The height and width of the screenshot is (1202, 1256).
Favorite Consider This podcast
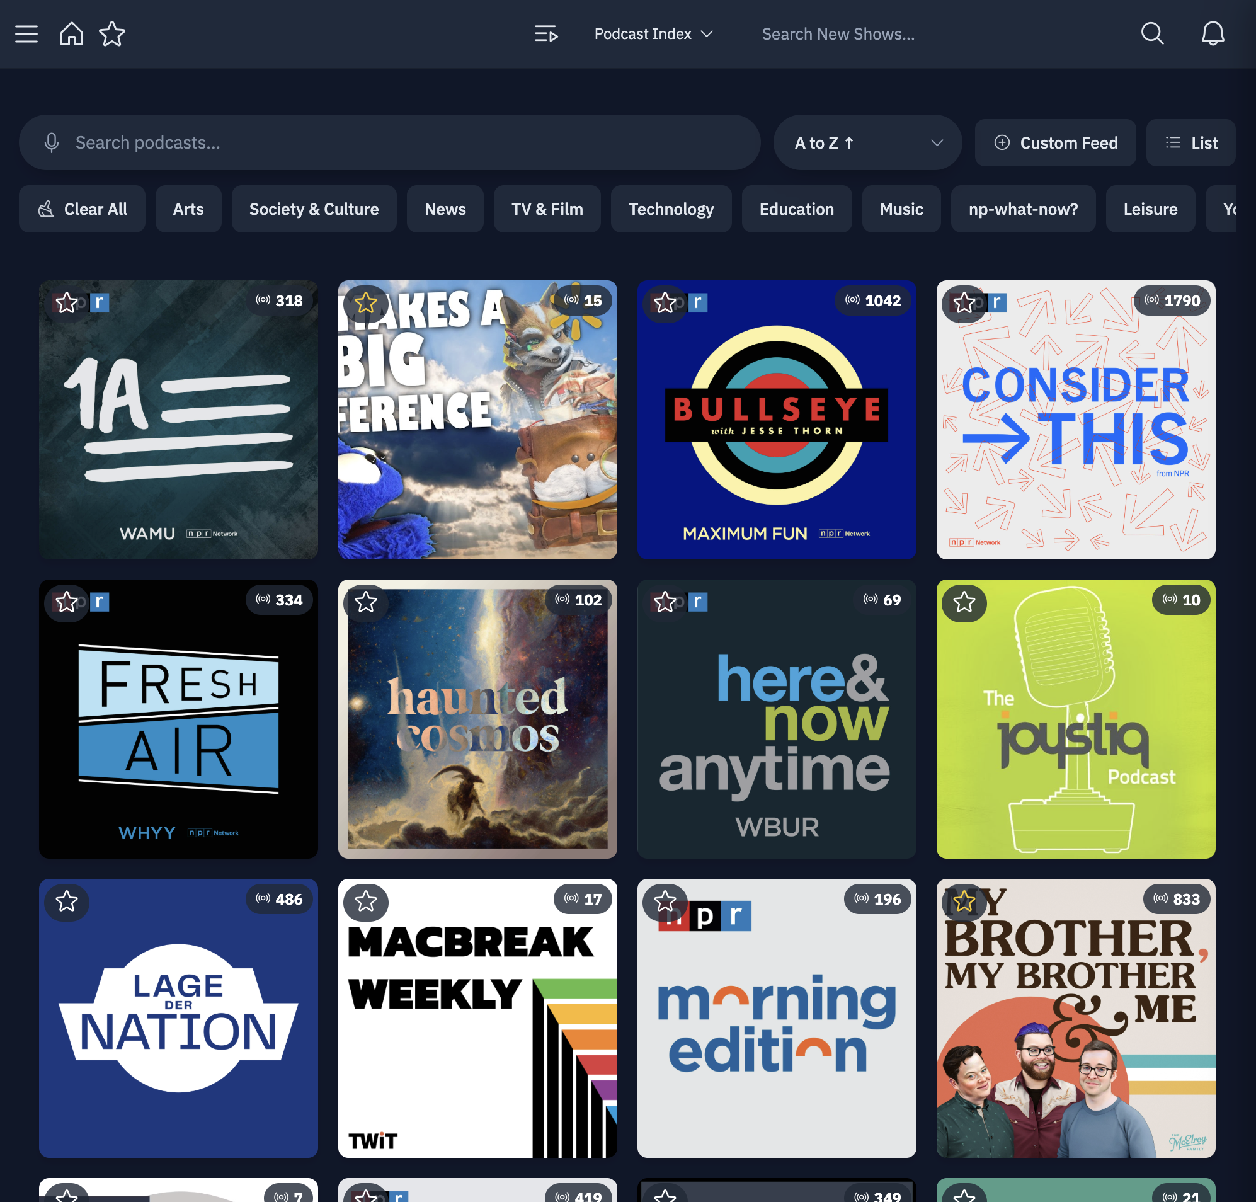tap(964, 302)
